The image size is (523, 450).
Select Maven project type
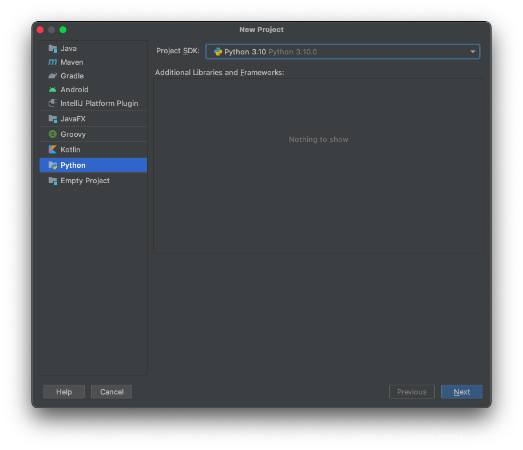click(93, 62)
